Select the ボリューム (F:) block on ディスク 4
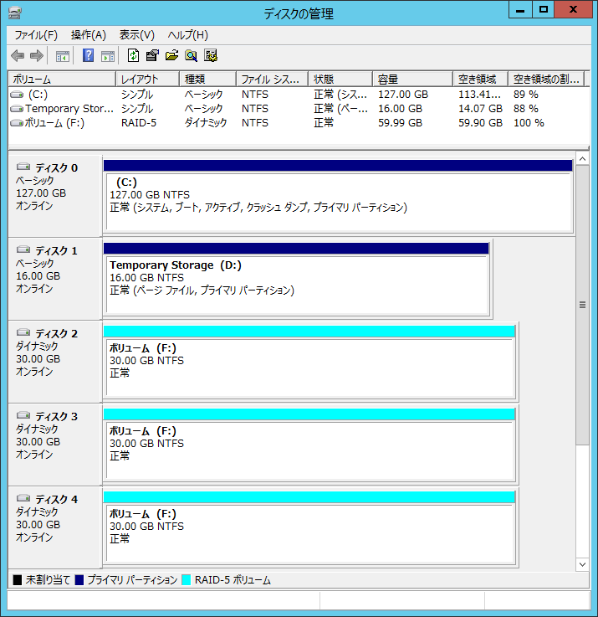The height and width of the screenshot is (617, 598). click(309, 527)
